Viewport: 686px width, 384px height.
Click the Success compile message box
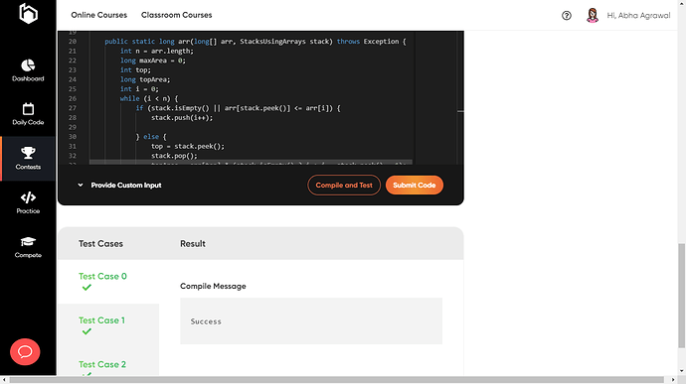click(311, 321)
